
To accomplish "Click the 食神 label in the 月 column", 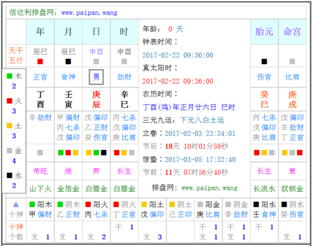I will pyautogui.click(x=68, y=77).
